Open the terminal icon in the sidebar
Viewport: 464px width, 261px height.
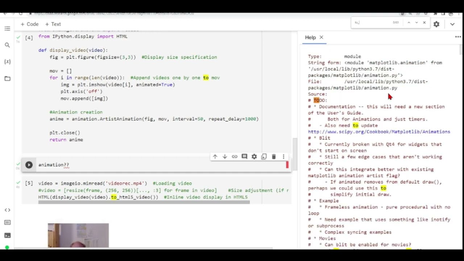click(x=7, y=235)
